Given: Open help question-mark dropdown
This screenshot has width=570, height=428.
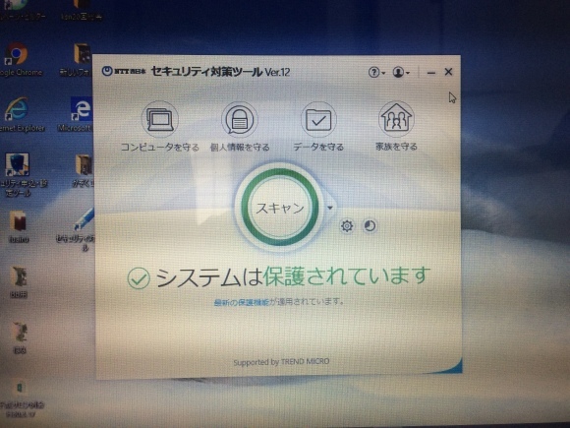Looking at the screenshot, I should coord(376,72).
